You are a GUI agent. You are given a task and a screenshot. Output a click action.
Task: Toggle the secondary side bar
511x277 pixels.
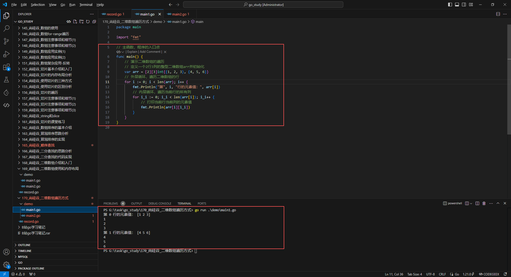point(464,5)
